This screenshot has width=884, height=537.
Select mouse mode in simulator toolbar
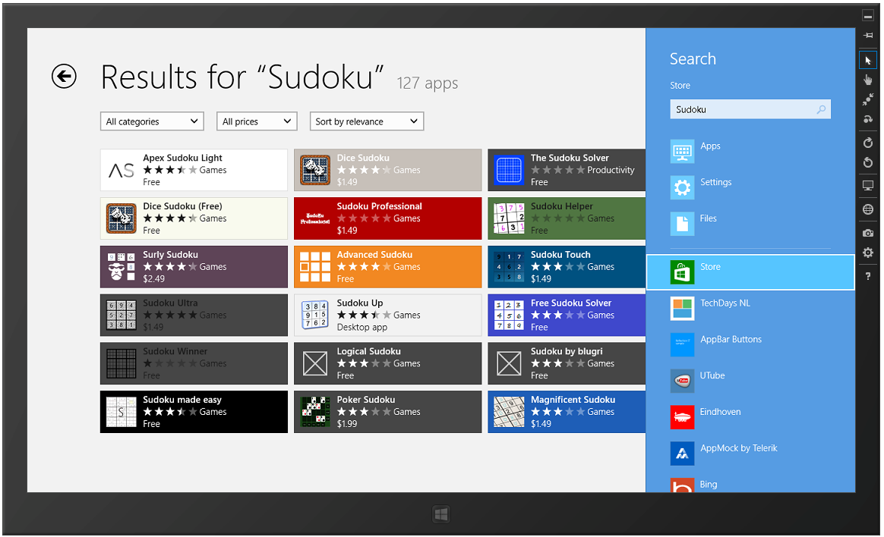tap(867, 60)
